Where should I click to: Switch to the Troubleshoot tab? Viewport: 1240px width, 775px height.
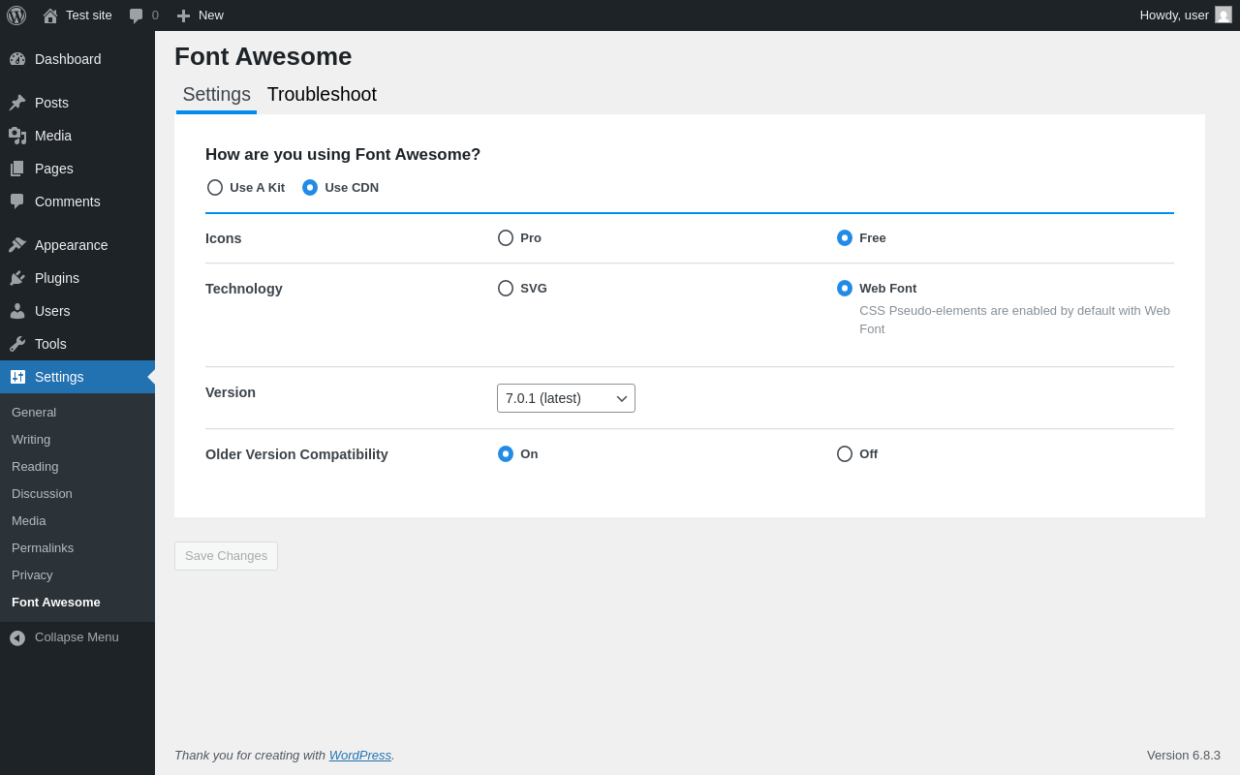tap(322, 95)
